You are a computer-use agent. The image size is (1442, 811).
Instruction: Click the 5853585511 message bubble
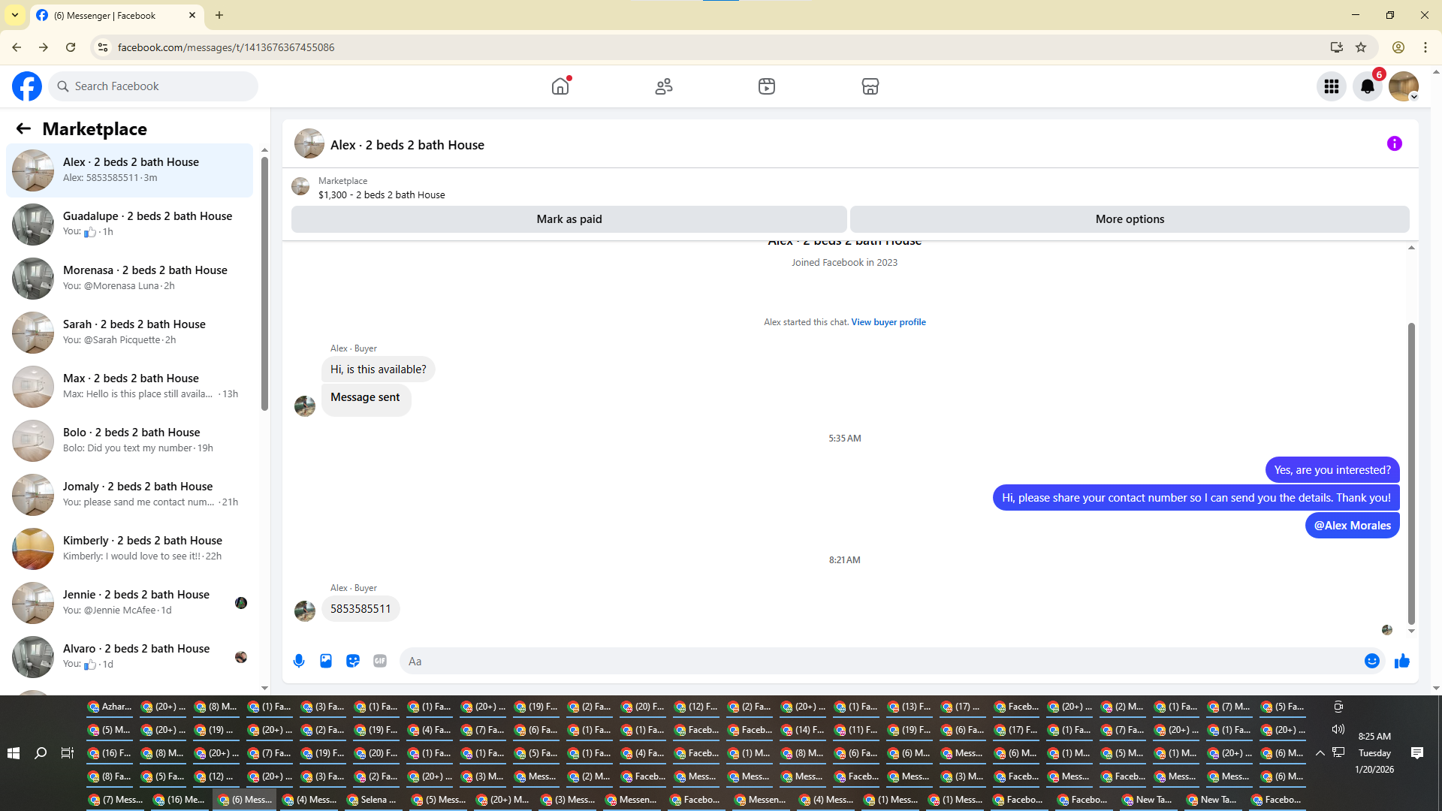[360, 609]
